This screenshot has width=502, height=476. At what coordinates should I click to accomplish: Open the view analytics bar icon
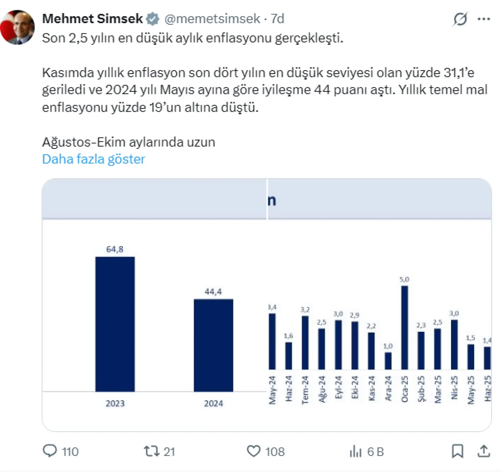click(355, 451)
